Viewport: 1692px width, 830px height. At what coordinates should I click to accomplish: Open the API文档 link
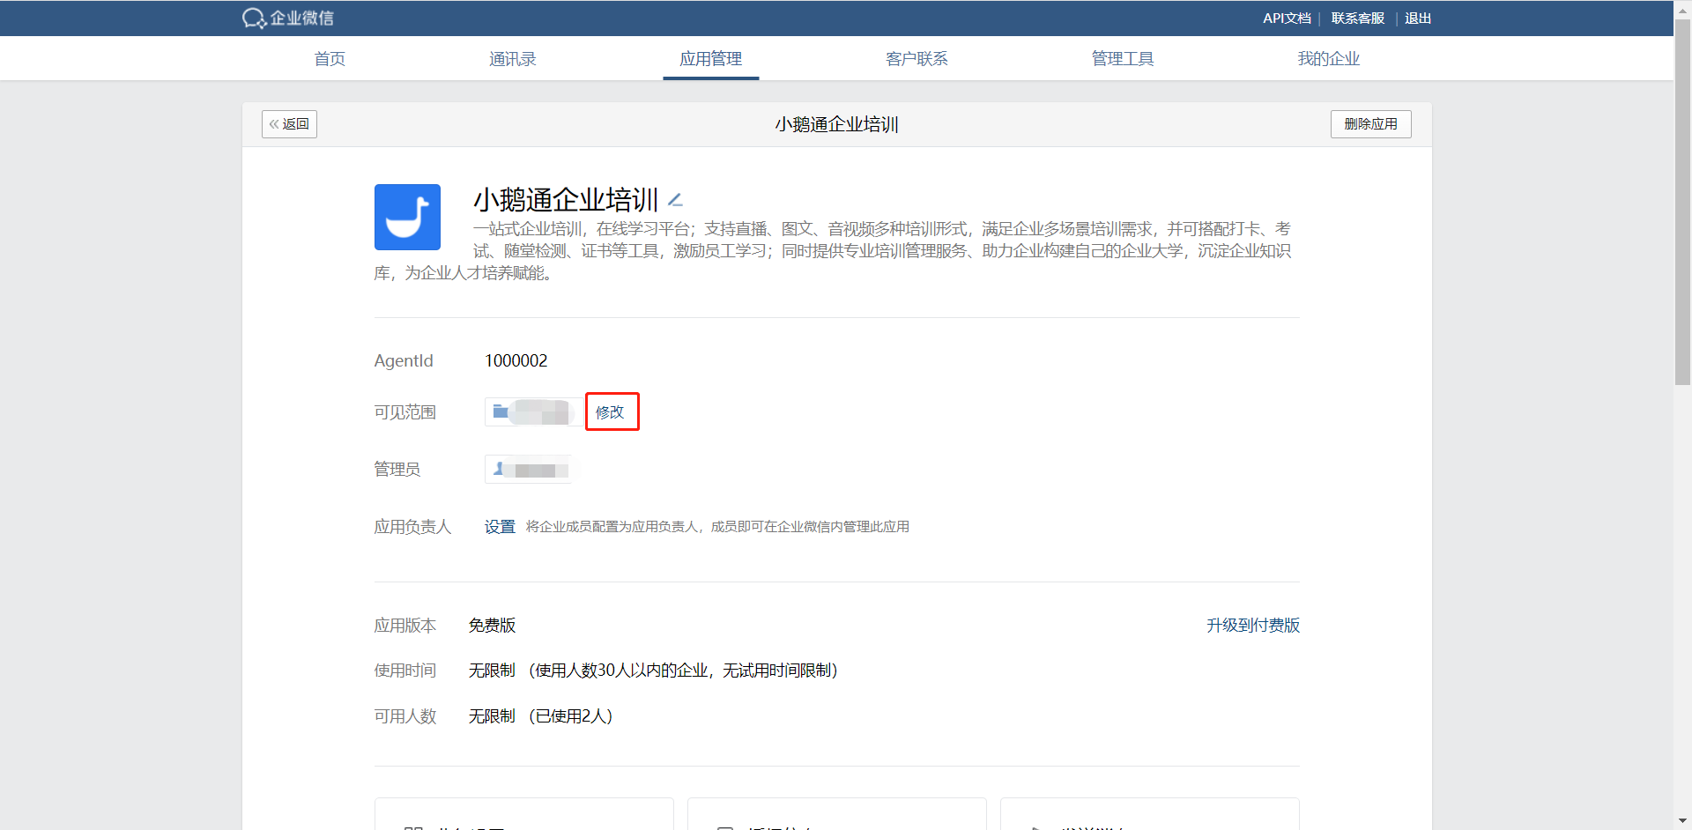coord(1287,18)
